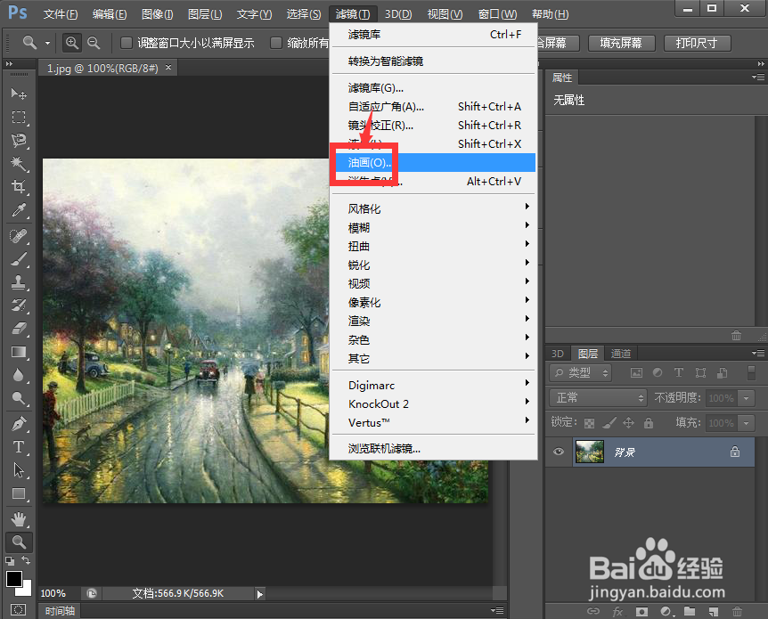Swap foreground and background colors
Image resolution: width=768 pixels, height=619 pixels.
[x=27, y=561]
